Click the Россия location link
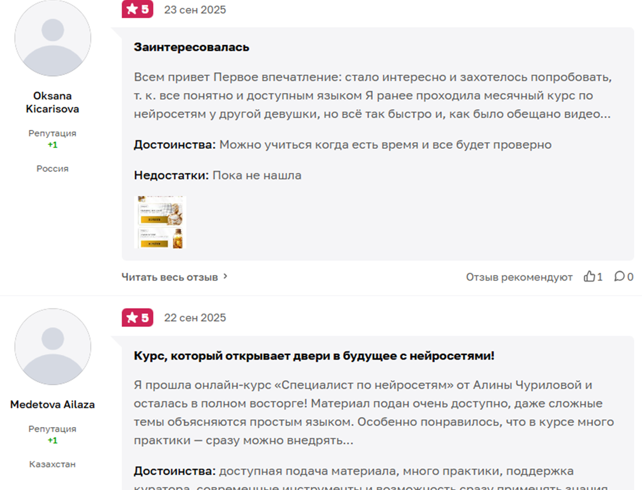 click(52, 168)
